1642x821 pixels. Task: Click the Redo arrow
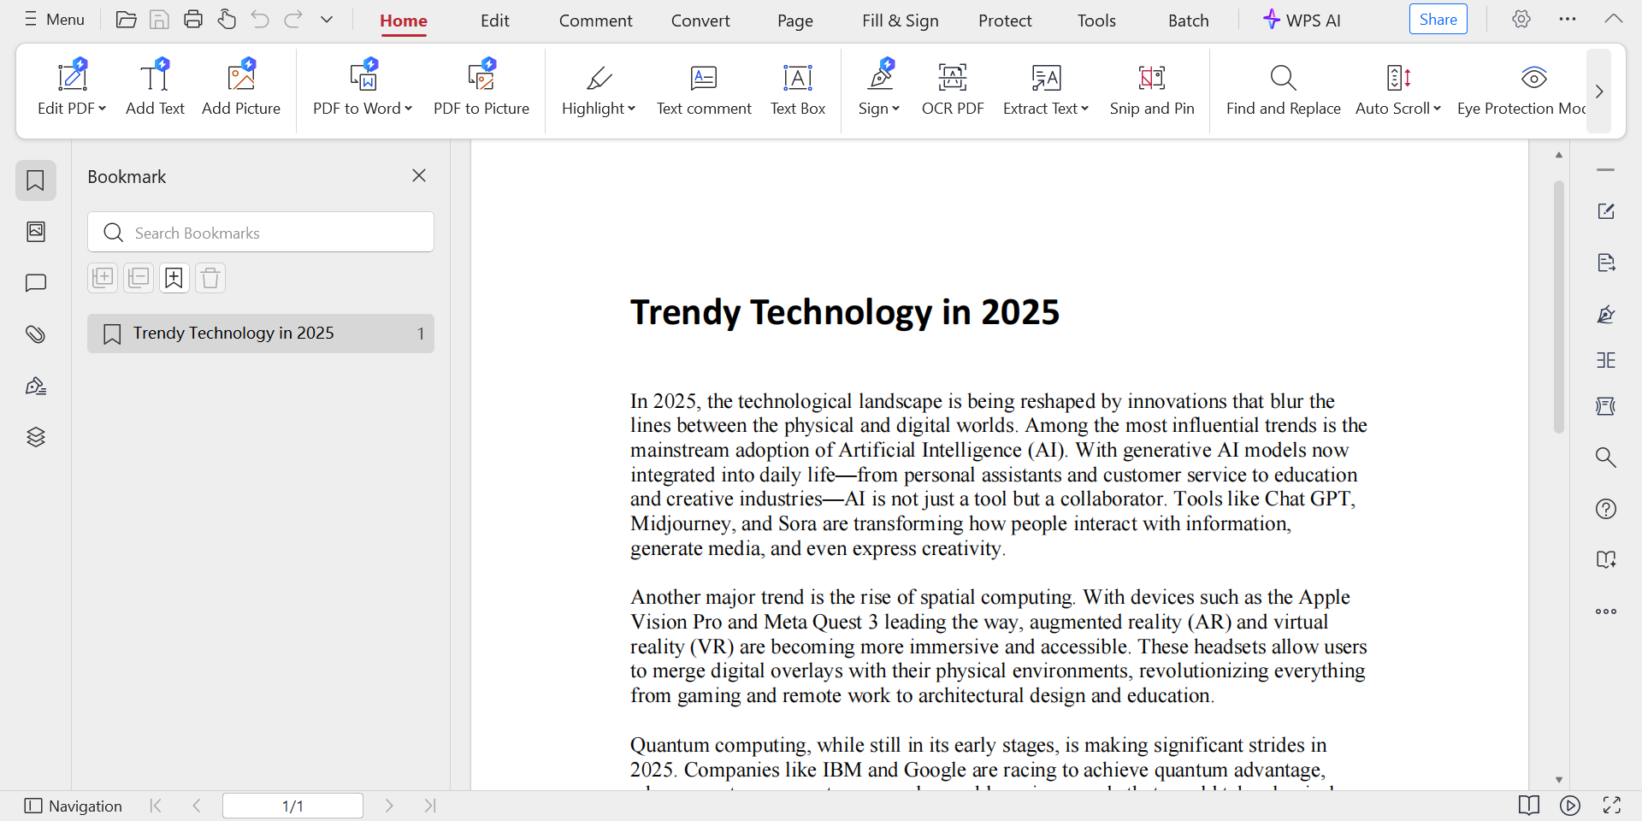click(x=293, y=20)
